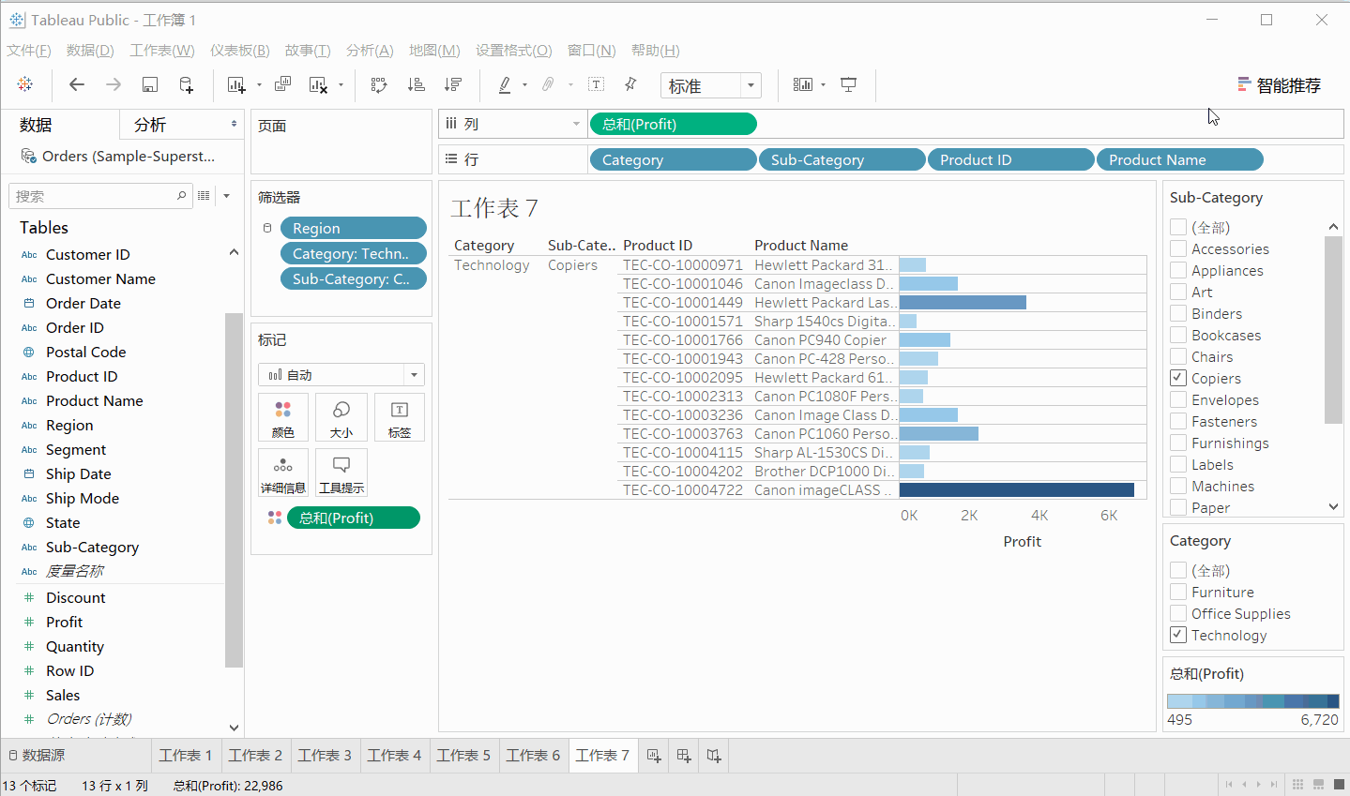Select the 颜色 (Color) card in Marks
This screenshot has width=1350, height=796.
click(283, 416)
